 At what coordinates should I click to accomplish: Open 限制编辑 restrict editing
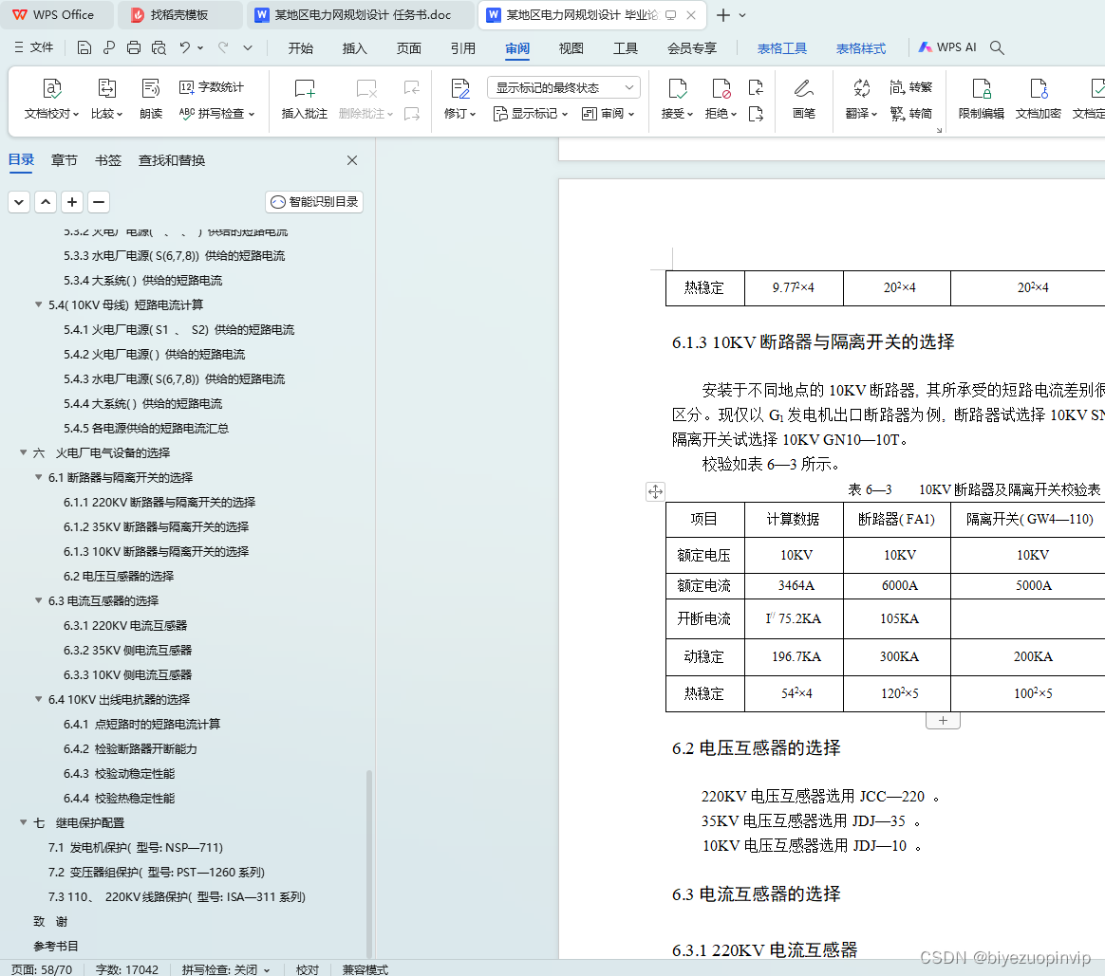pos(981,99)
